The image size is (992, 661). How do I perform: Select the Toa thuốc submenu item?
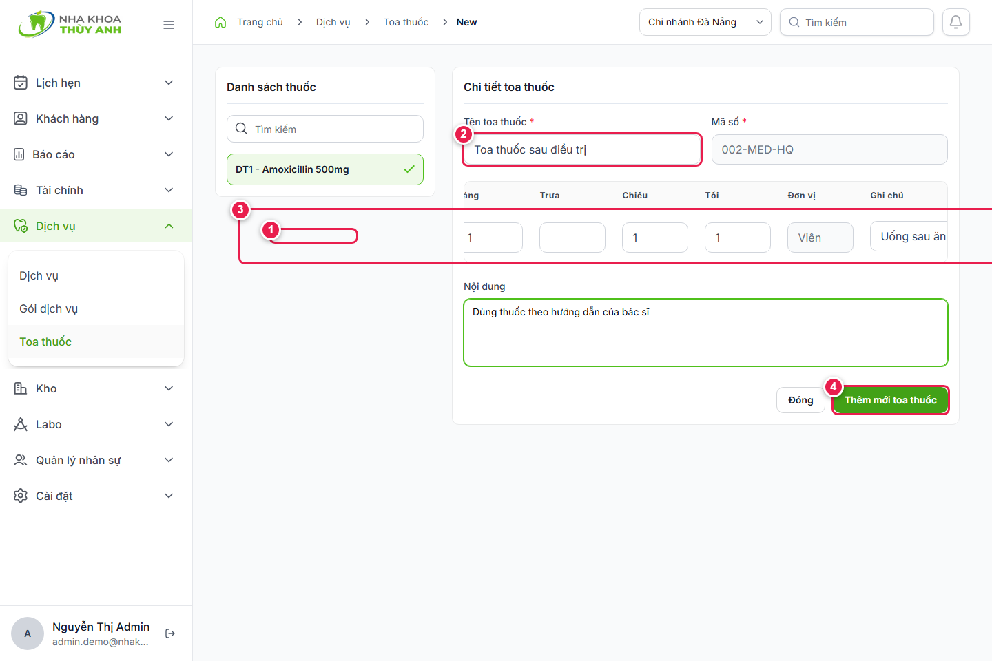pyautogui.click(x=96, y=342)
